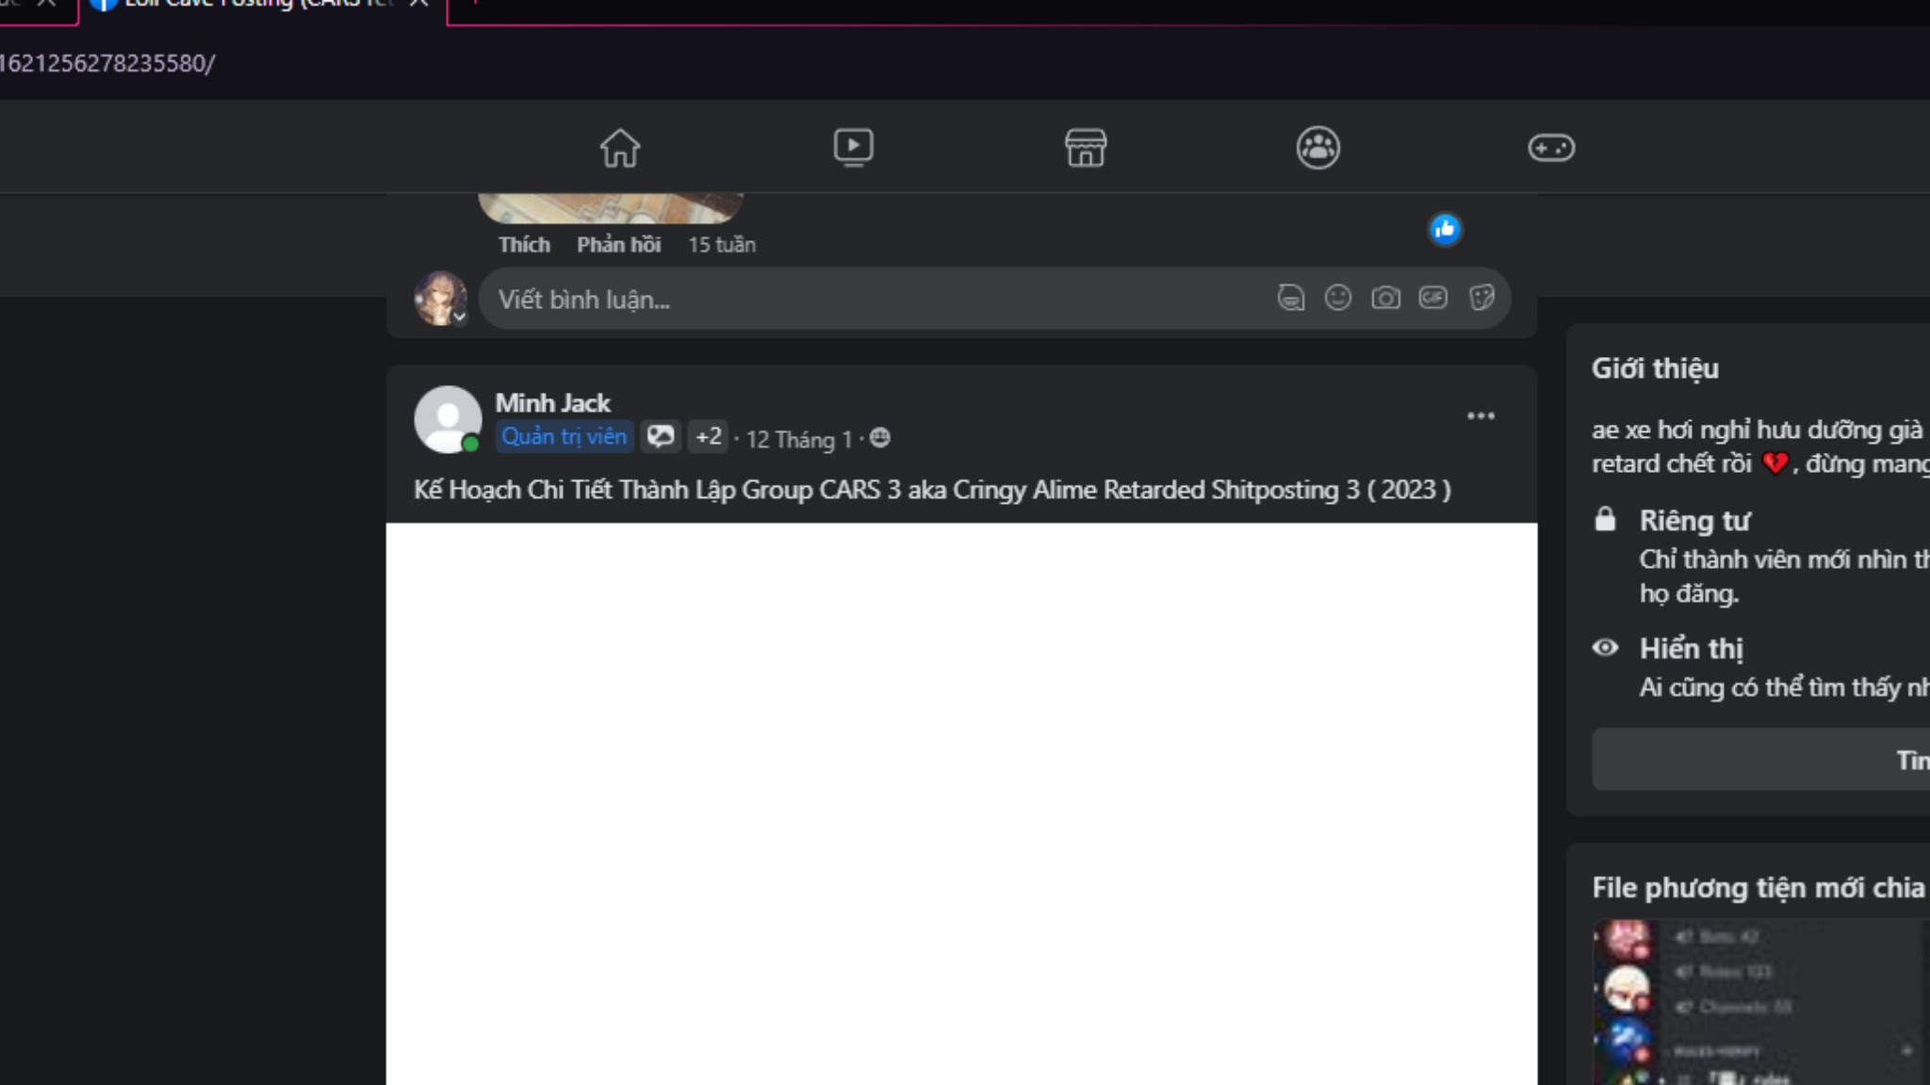1930x1085 pixels.
Task: Open the Marketplace storefront icon
Action: click(1086, 148)
